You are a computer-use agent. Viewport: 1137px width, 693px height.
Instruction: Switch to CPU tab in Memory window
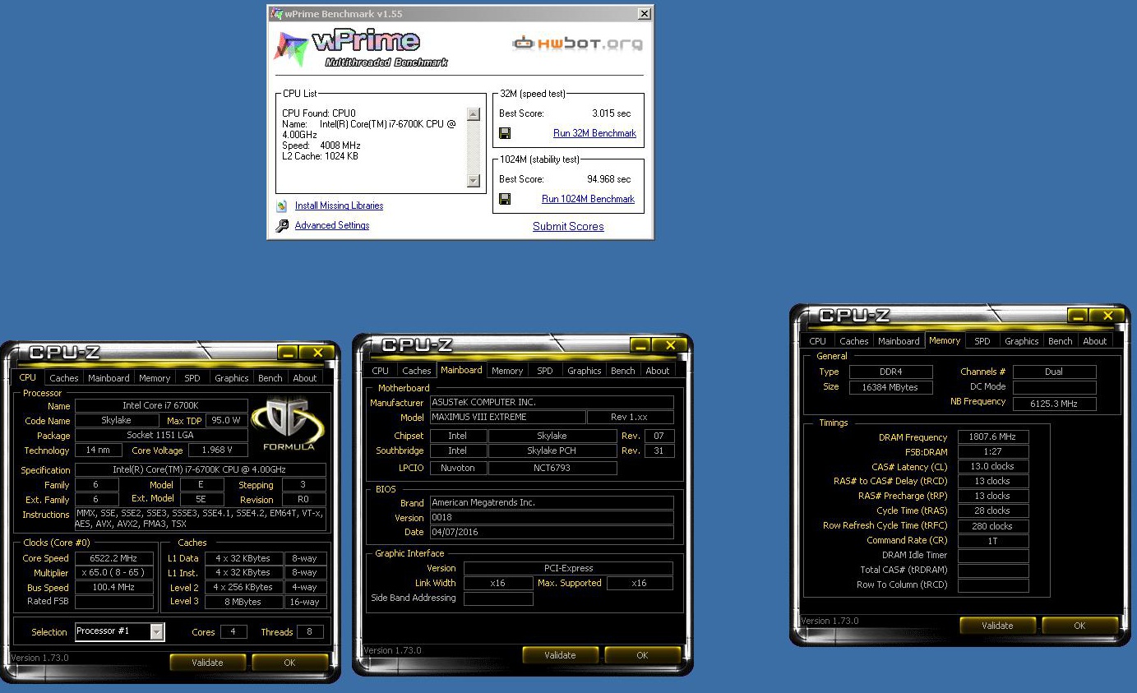817,341
